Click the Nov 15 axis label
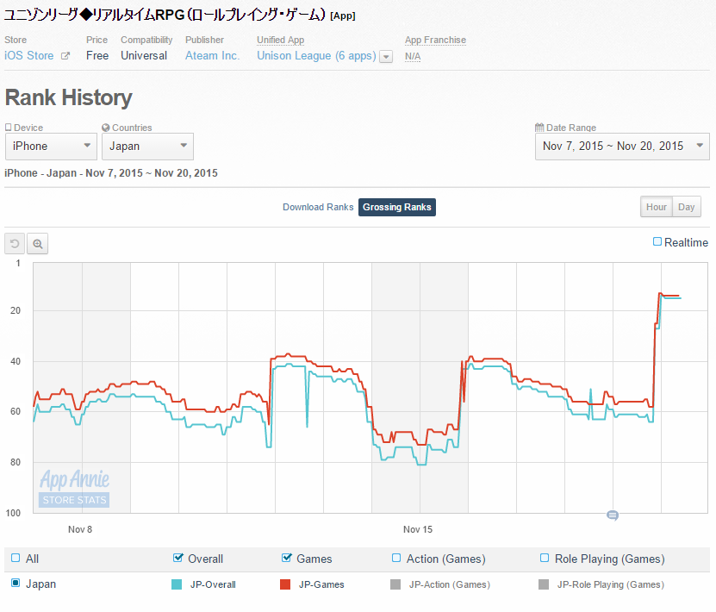Screen dimensions: 716x612 point(417,529)
